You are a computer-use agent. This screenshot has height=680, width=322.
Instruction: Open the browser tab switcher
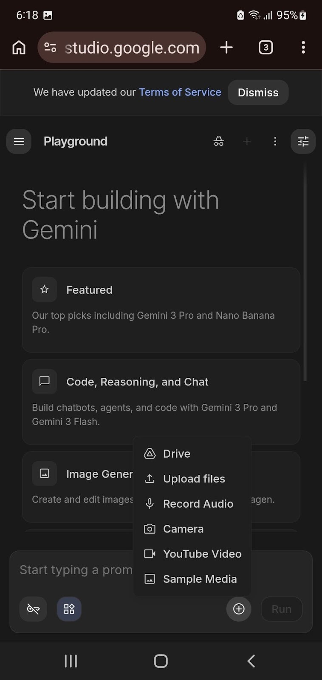(266, 48)
